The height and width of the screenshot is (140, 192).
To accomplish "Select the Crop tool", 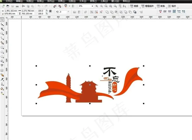I will [2, 29].
